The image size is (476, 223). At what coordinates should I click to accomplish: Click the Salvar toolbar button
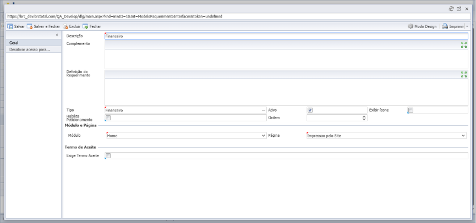click(x=16, y=27)
